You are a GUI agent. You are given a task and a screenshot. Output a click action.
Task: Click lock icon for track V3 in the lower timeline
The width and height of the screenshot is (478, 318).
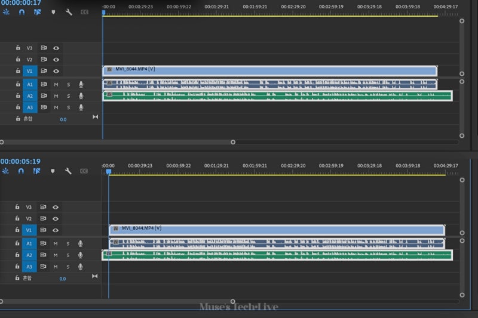click(x=18, y=207)
